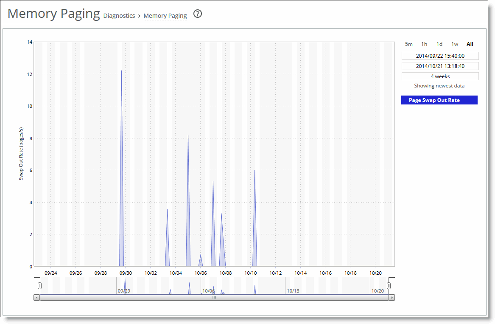Toggle the Page Swap Out Rate series visibility
495x324 pixels.
439,100
